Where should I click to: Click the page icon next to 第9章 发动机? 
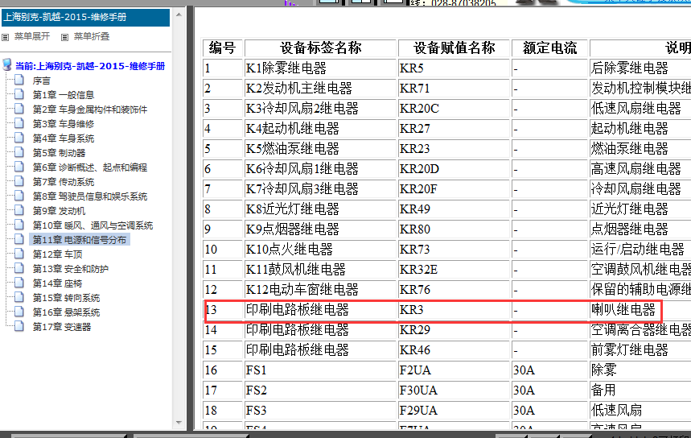pyautogui.click(x=19, y=210)
